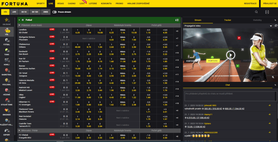This screenshot has height=142, width=278.
Task: Open the ticket scanner icon
Action: click(267, 12)
